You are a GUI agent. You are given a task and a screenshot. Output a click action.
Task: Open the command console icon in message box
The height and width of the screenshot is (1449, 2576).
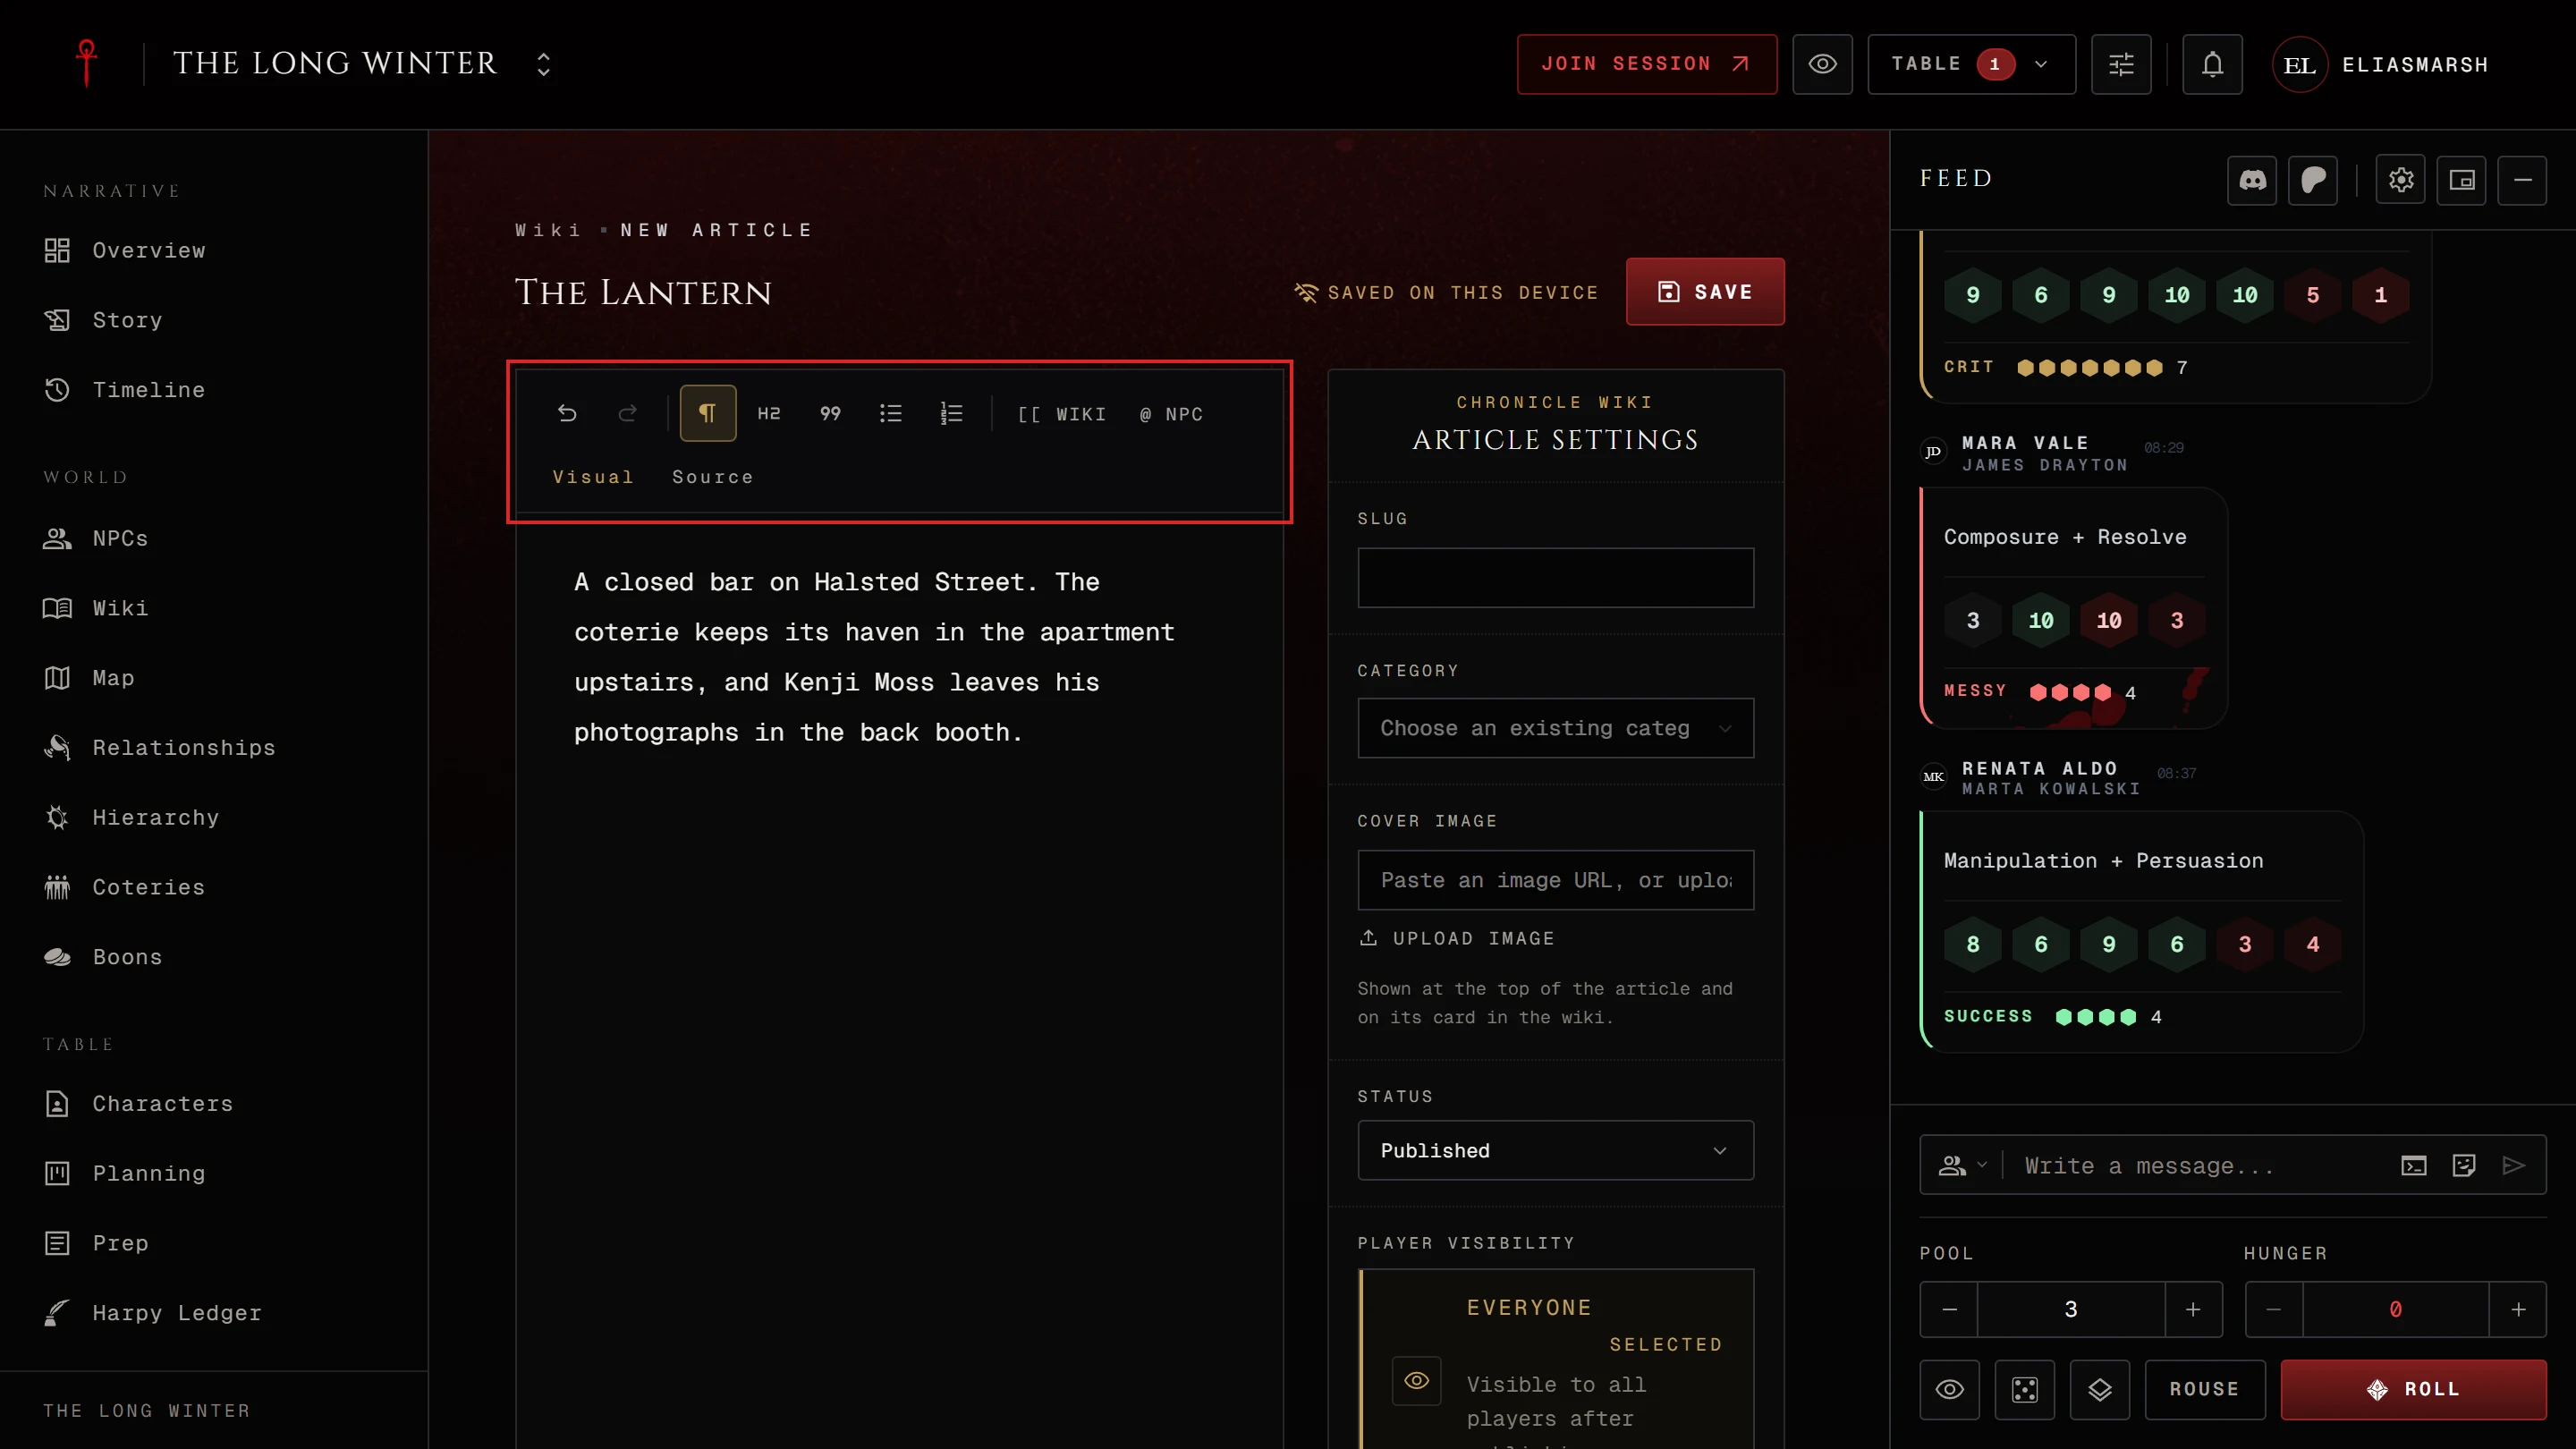click(x=2414, y=1165)
